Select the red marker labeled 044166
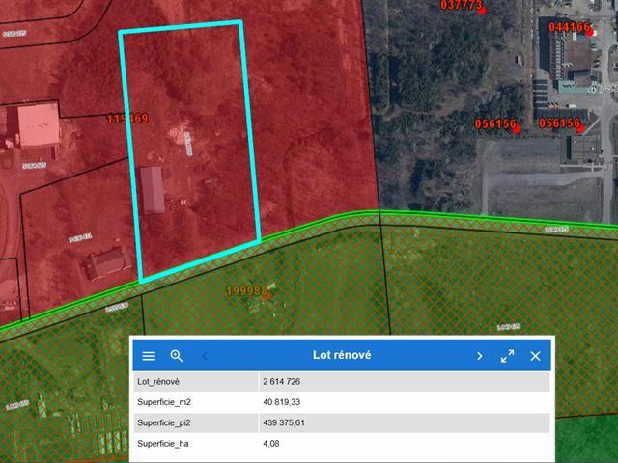Screen dimensions: 618x463 (588, 32)
